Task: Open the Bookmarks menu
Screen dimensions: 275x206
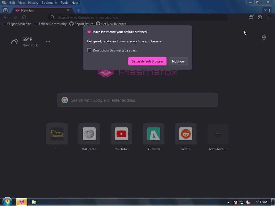Action: click(49, 3)
